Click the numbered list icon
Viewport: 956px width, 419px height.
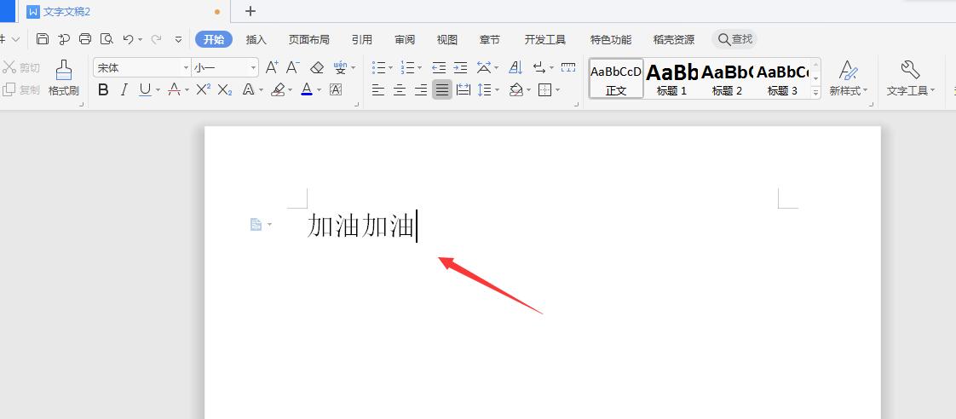407,67
